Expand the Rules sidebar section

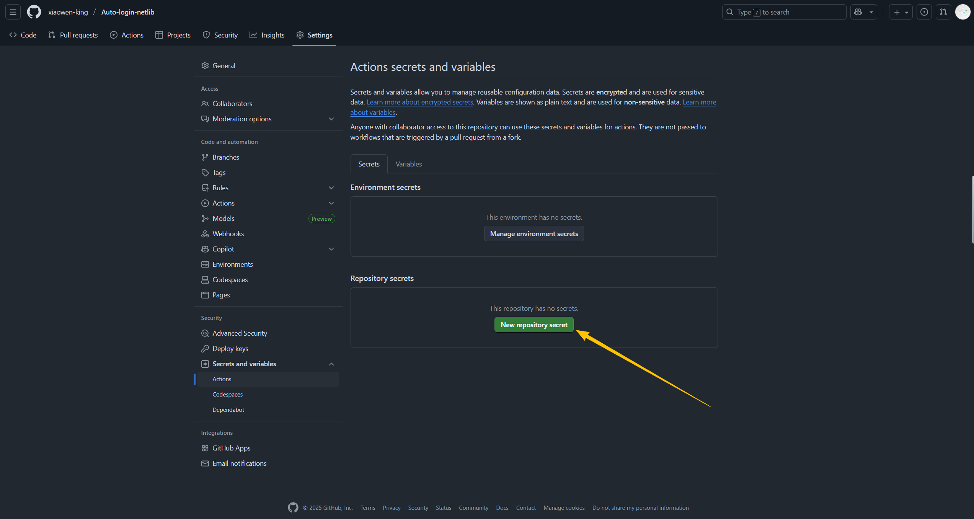pos(331,188)
